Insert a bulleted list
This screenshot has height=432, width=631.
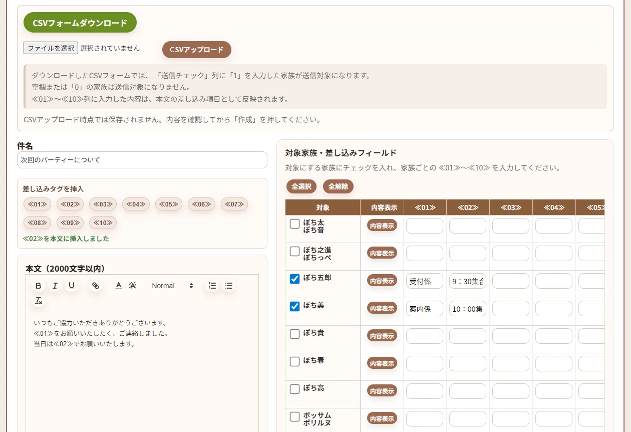[229, 286]
